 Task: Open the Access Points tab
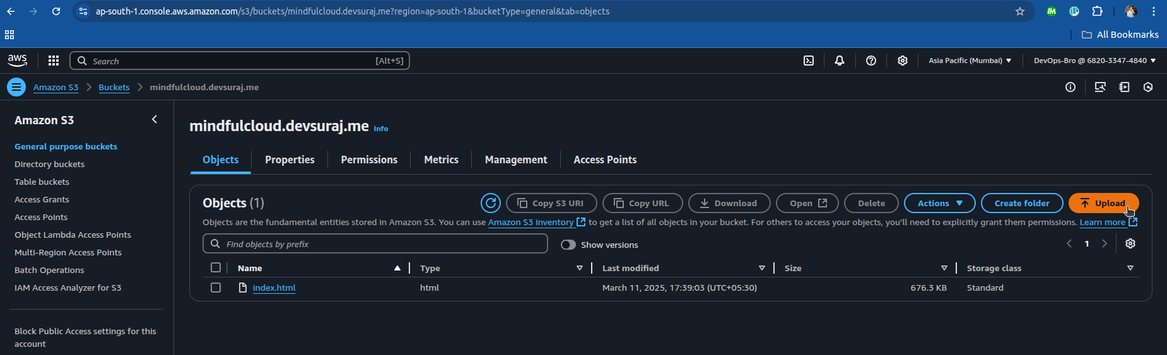click(605, 160)
